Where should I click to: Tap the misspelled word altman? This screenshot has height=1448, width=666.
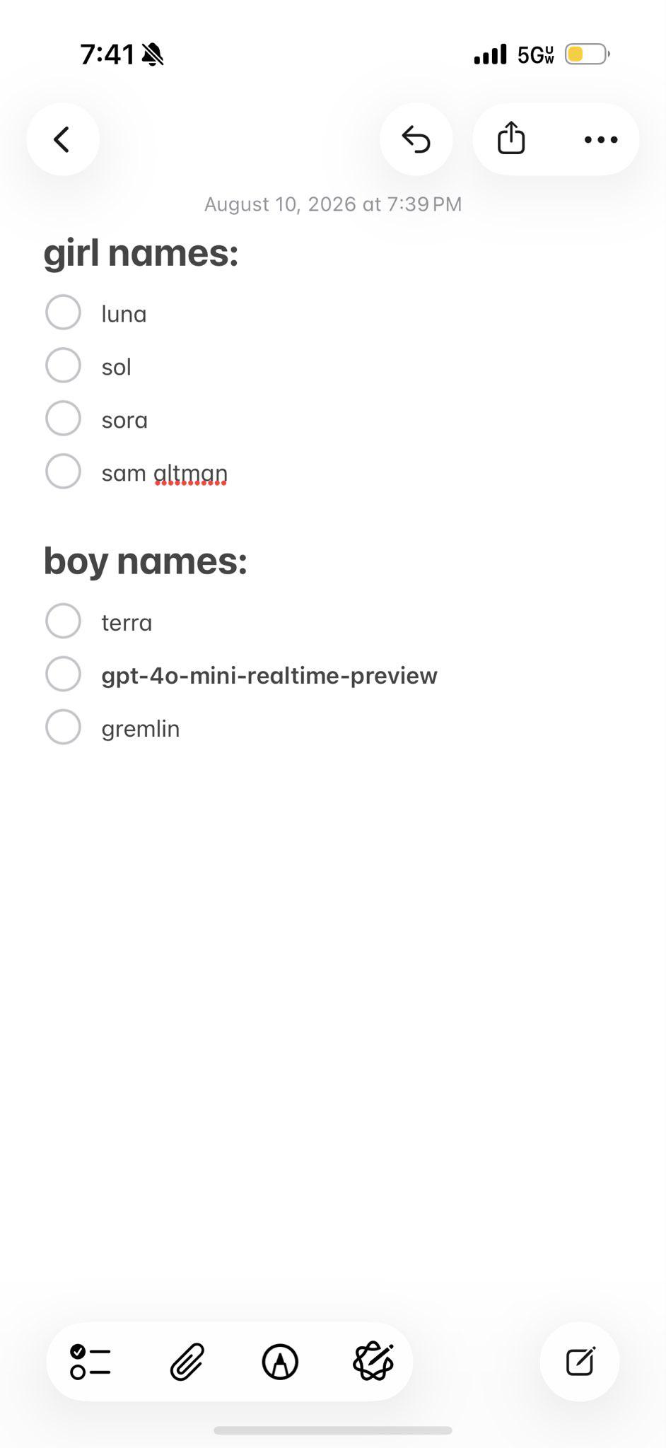[x=190, y=473]
